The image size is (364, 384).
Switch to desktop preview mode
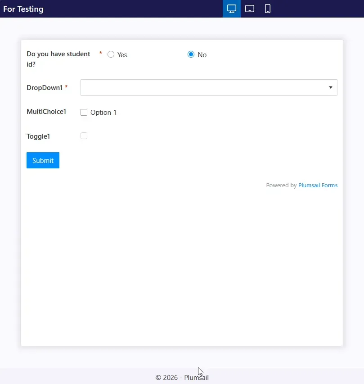232,9
